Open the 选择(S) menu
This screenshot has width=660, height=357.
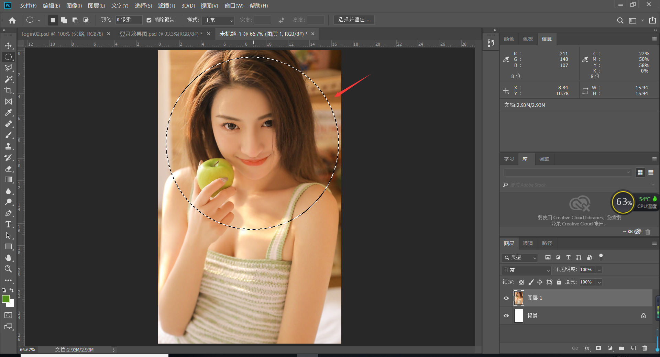coord(143,6)
